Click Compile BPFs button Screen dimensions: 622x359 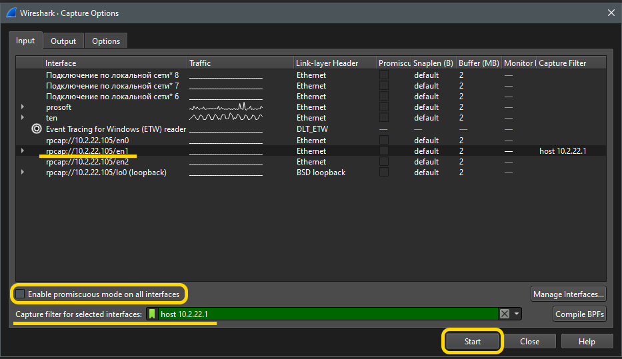point(579,314)
